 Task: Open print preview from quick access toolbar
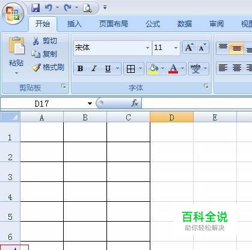coord(87,8)
